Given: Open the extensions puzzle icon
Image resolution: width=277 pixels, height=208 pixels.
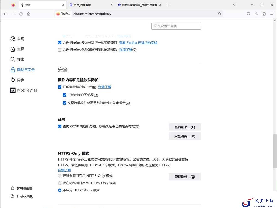Looking at the screenshot, I should tap(264, 14).
